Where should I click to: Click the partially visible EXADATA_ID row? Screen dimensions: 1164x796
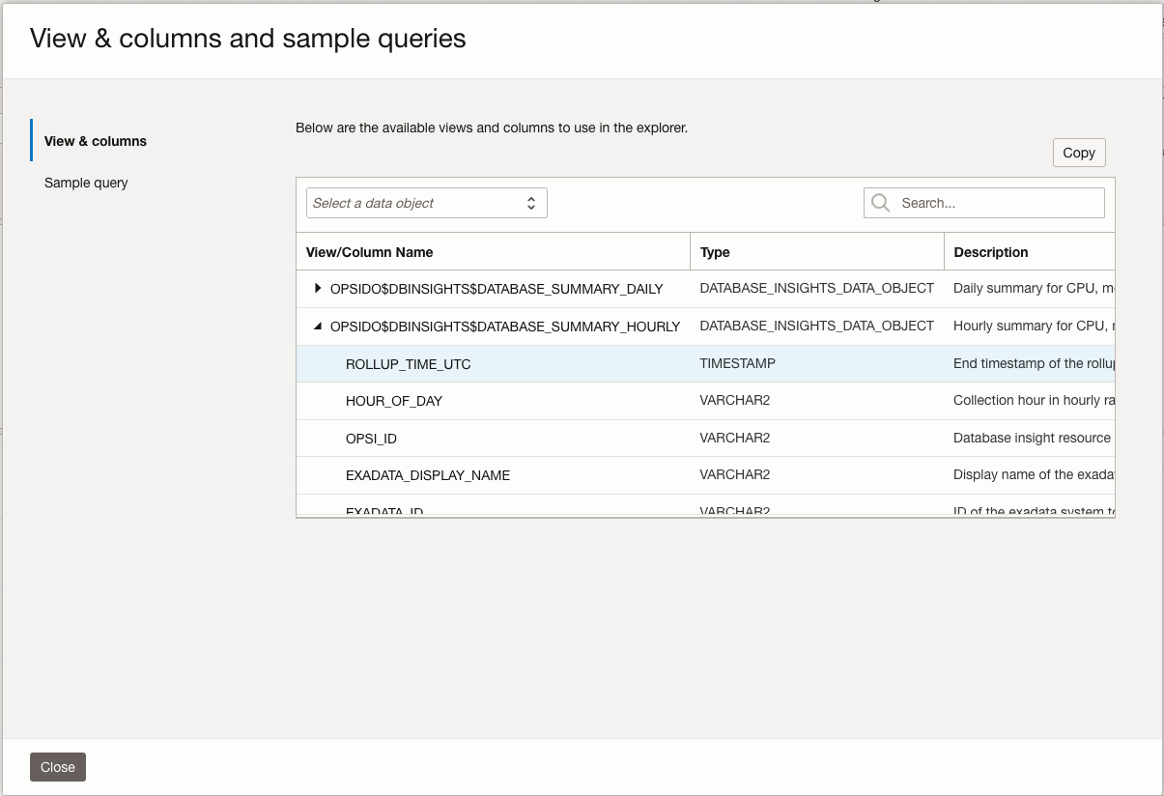[x=384, y=510]
